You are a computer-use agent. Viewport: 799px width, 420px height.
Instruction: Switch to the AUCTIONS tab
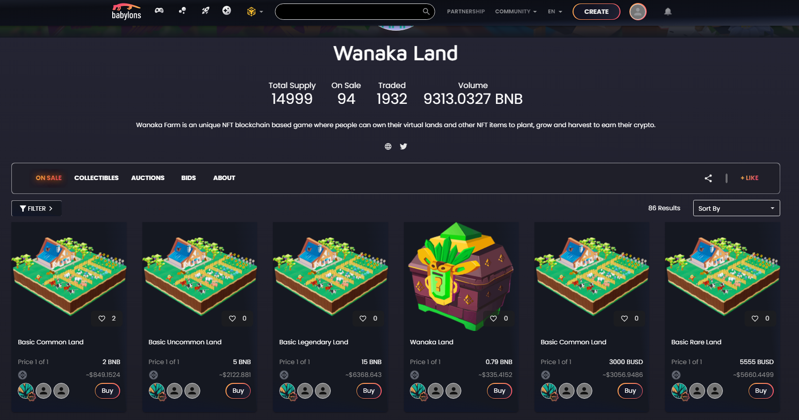tap(148, 178)
